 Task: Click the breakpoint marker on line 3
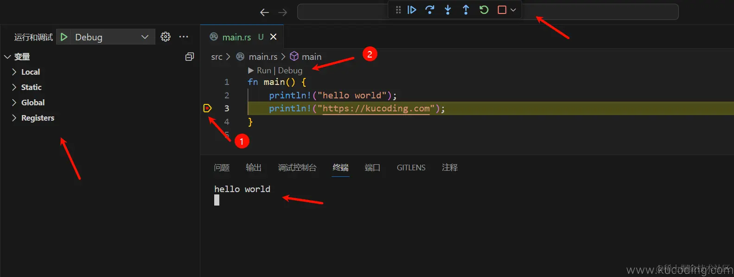coord(207,108)
